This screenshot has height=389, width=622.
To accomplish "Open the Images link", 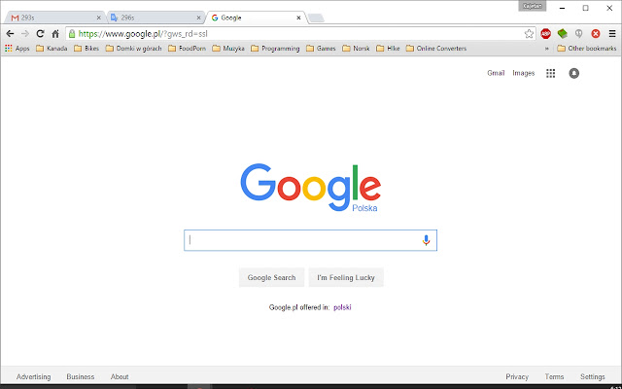I will point(524,73).
